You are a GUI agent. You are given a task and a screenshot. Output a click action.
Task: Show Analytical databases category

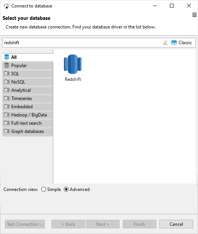(28, 90)
